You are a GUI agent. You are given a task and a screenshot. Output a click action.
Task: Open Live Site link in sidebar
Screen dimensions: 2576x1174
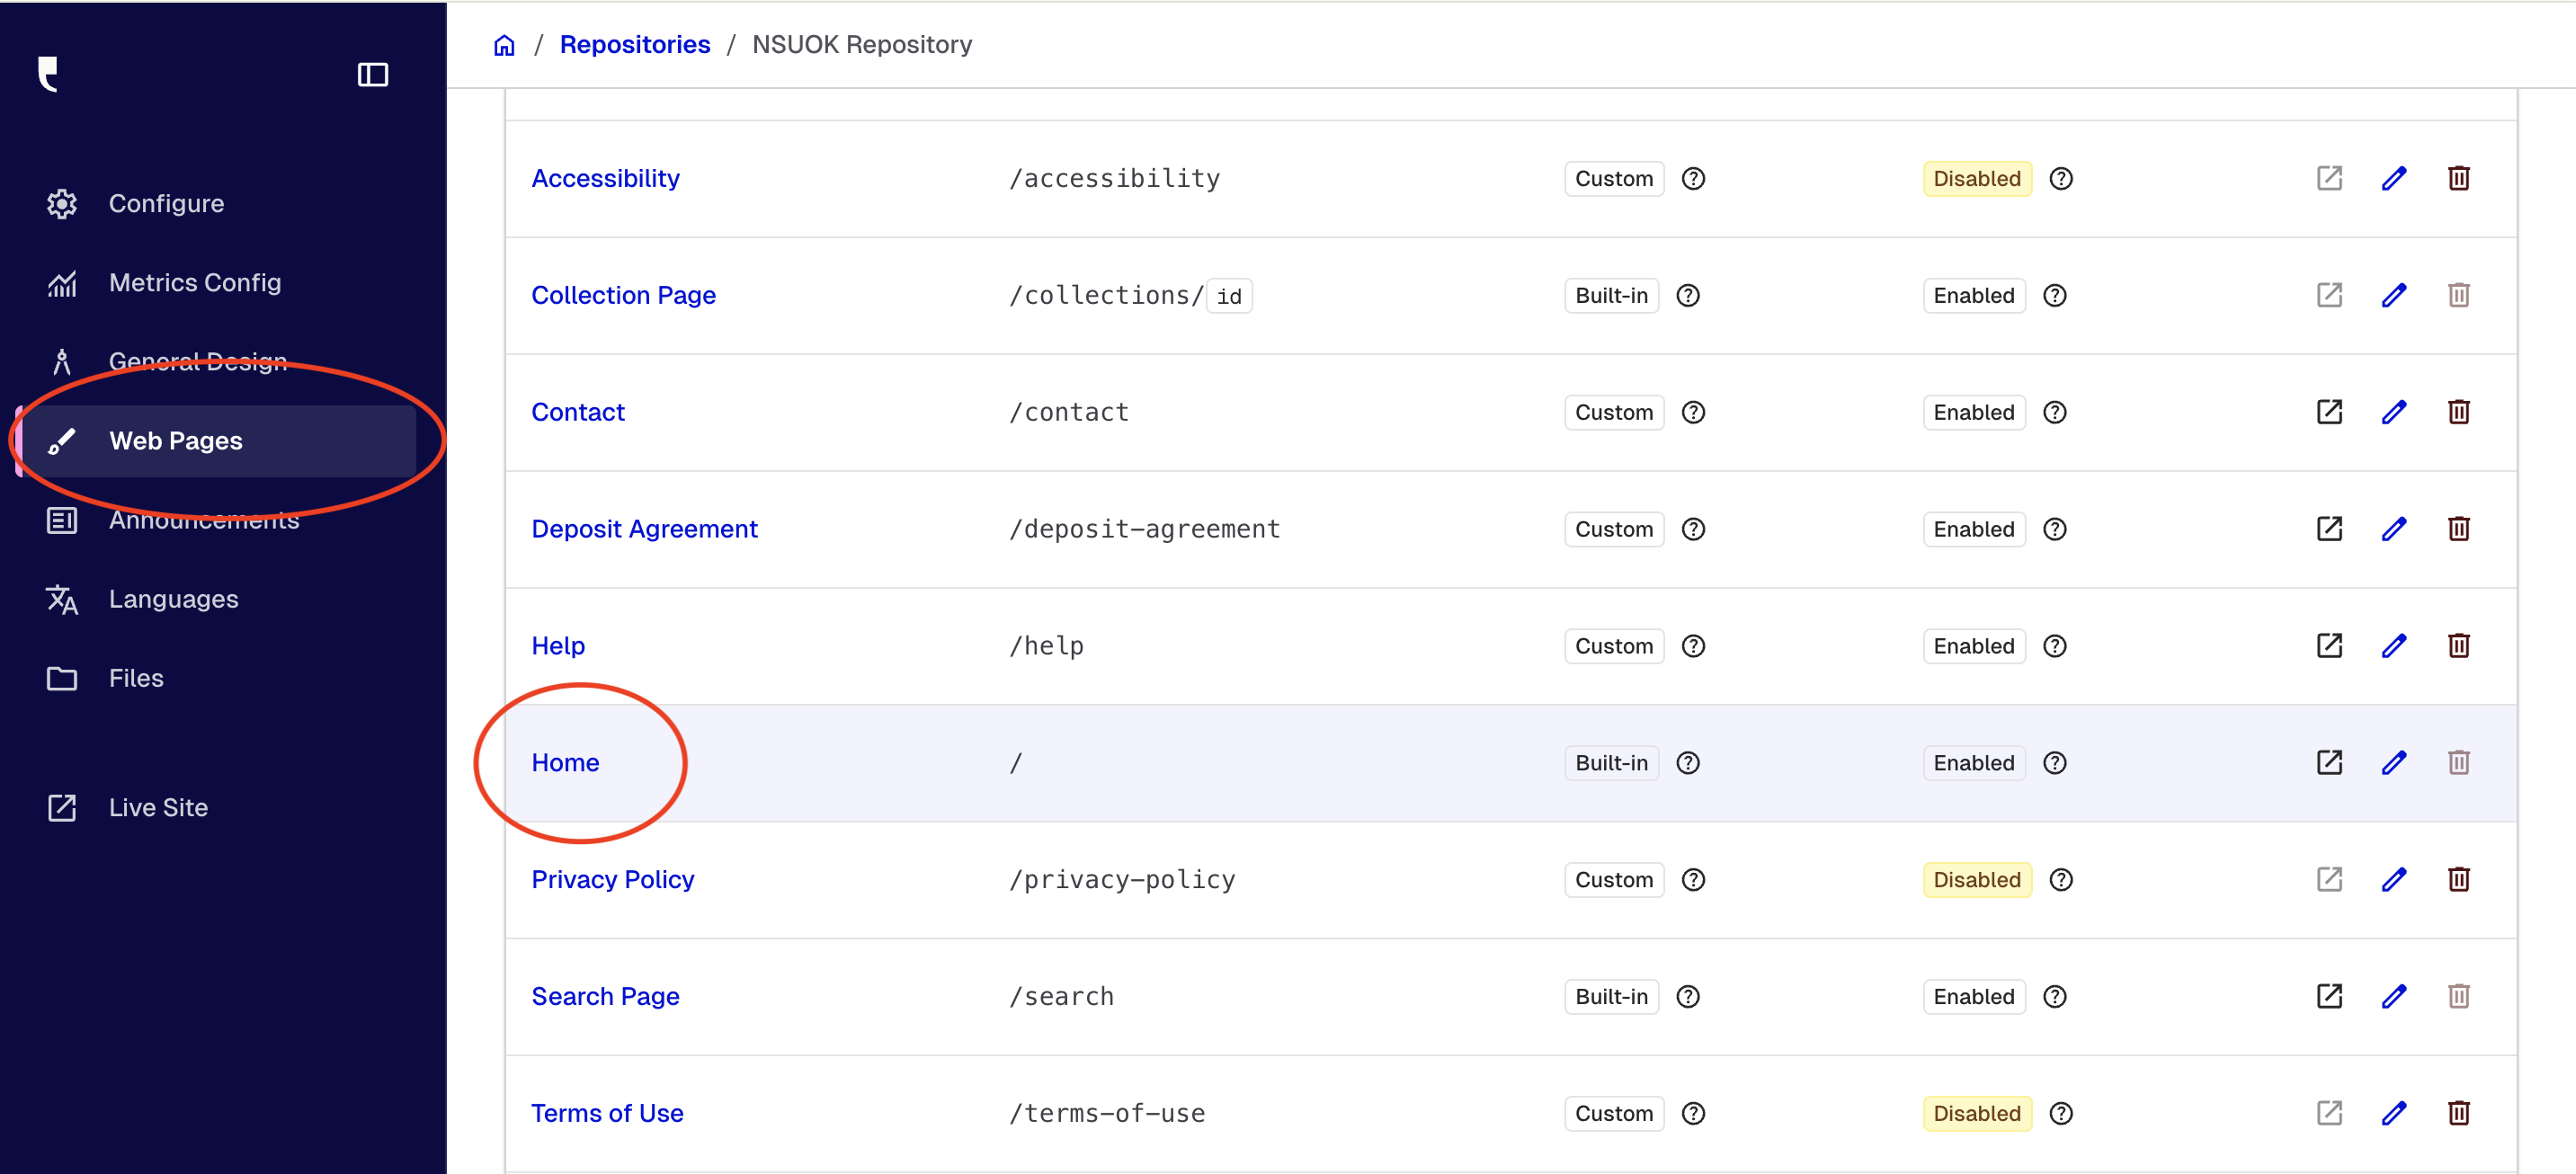[x=158, y=808]
